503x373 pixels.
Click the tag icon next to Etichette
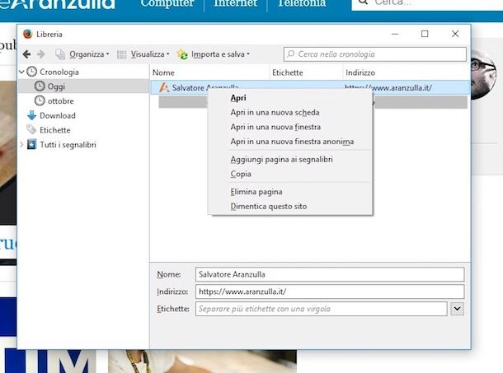point(31,129)
